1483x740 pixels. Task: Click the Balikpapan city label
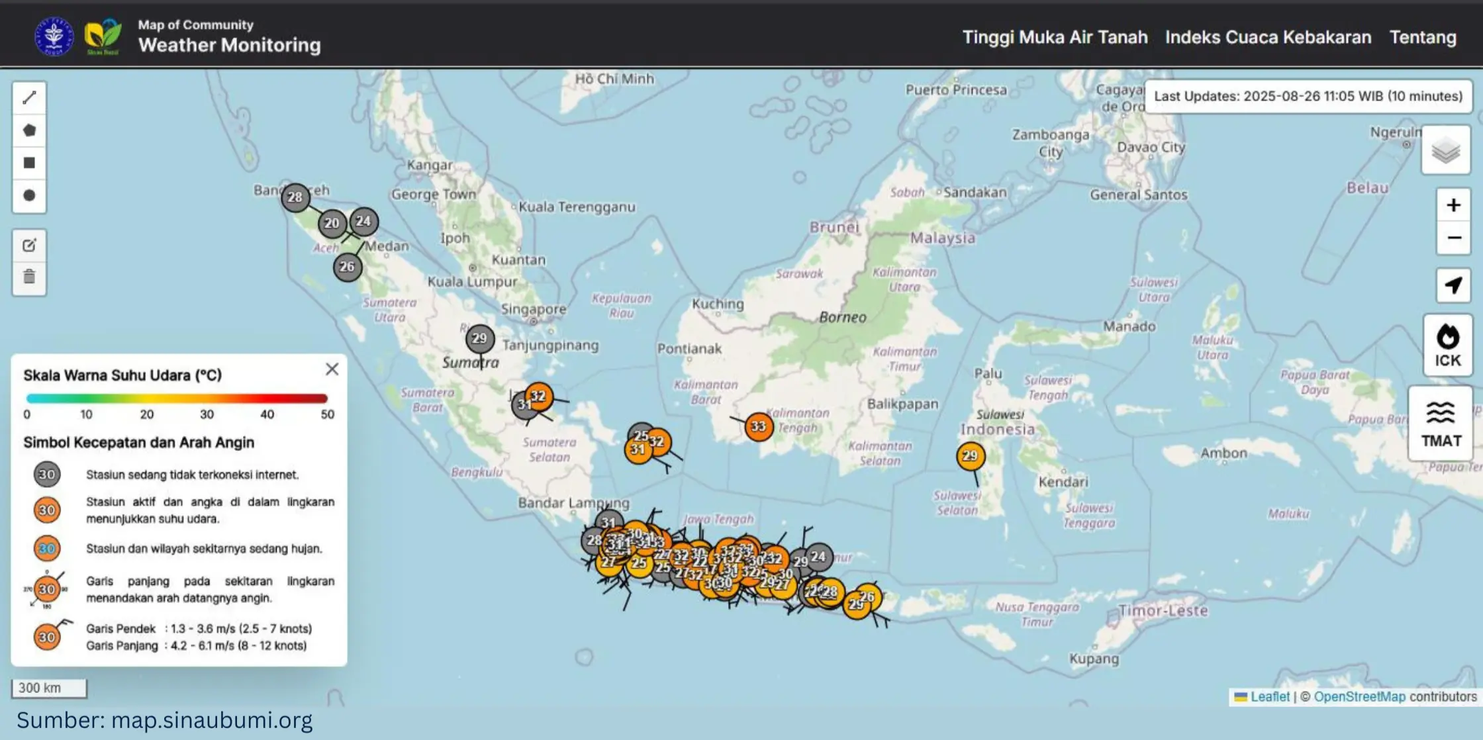pos(903,404)
